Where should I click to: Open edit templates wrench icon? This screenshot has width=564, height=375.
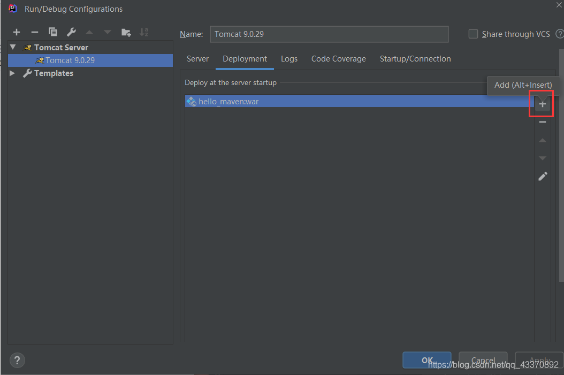pyautogui.click(x=71, y=32)
